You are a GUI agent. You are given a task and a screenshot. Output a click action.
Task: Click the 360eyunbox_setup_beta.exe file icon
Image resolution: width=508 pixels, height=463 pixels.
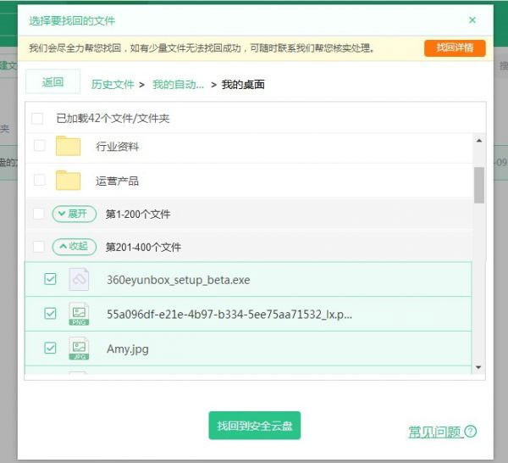click(x=79, y=280)
